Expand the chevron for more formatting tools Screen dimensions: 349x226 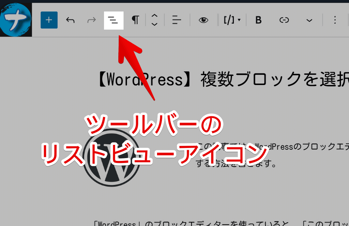309,21
